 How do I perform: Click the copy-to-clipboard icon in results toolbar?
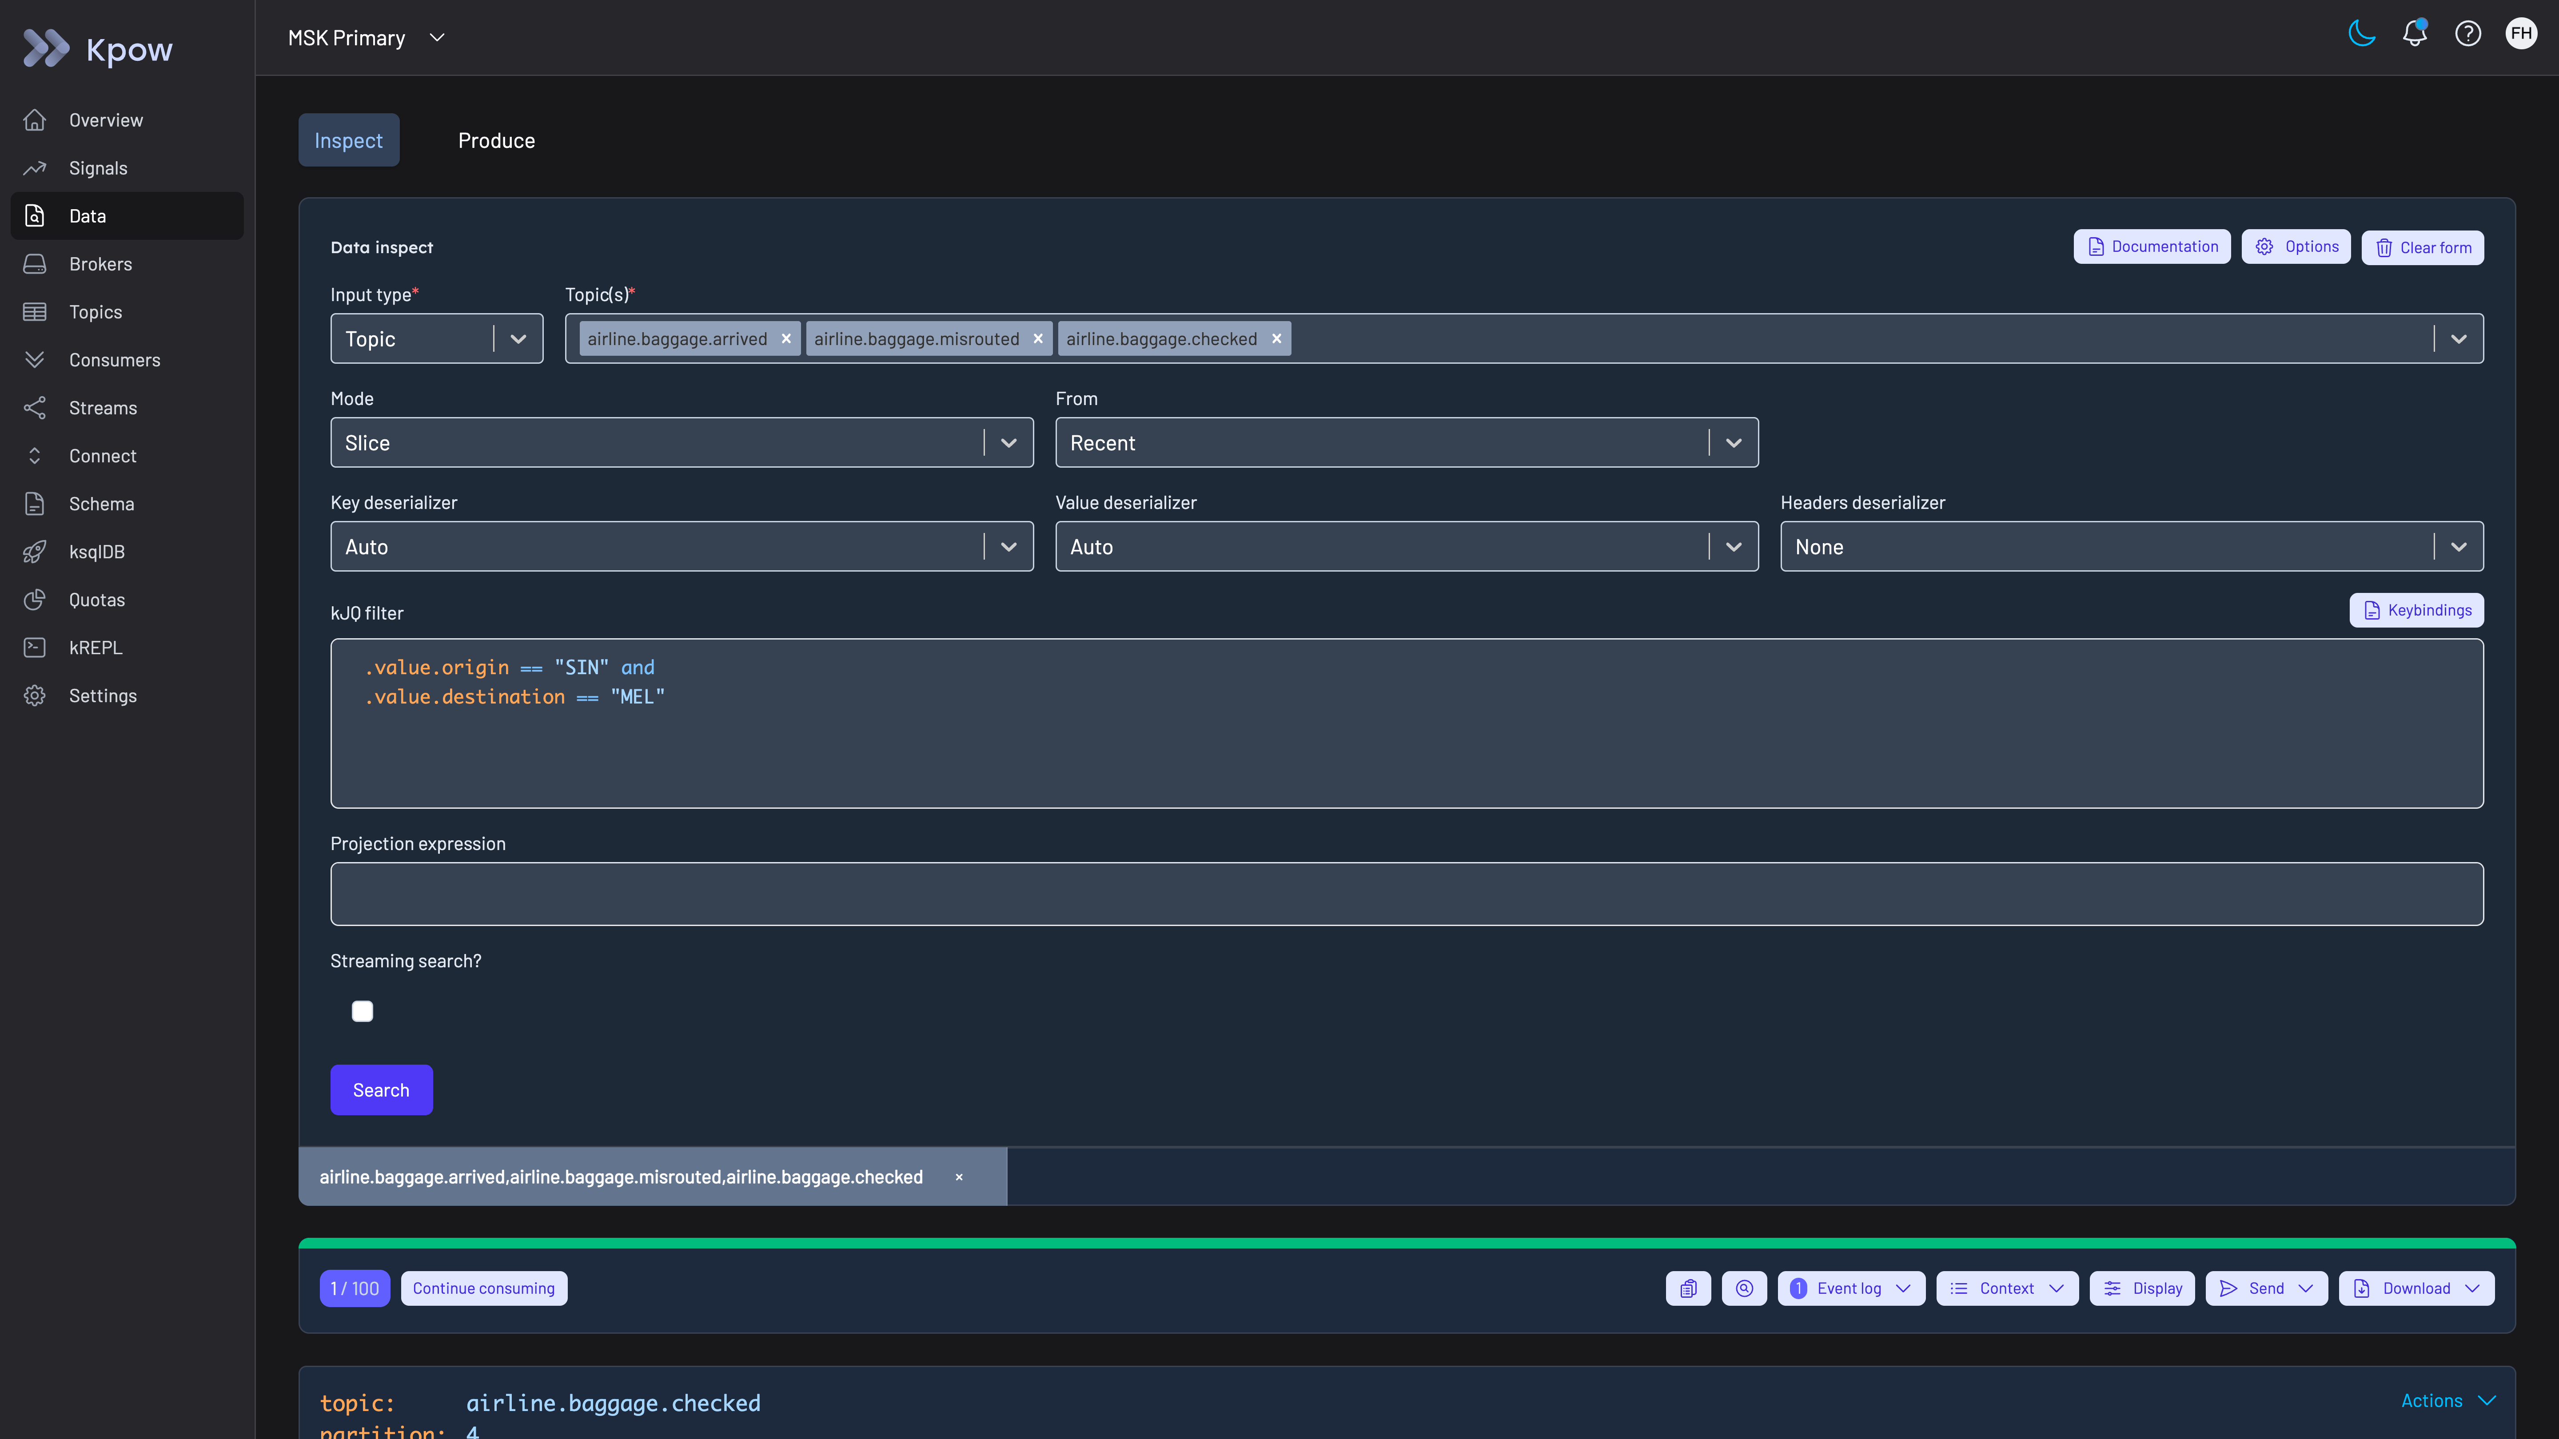click(x=1688, y=1288)
